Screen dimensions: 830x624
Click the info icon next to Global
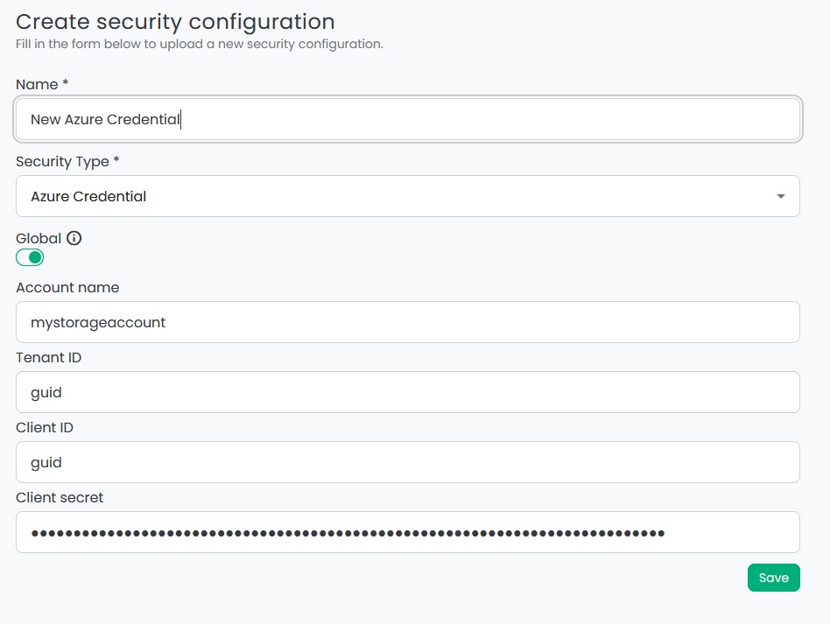click(74, 237)
